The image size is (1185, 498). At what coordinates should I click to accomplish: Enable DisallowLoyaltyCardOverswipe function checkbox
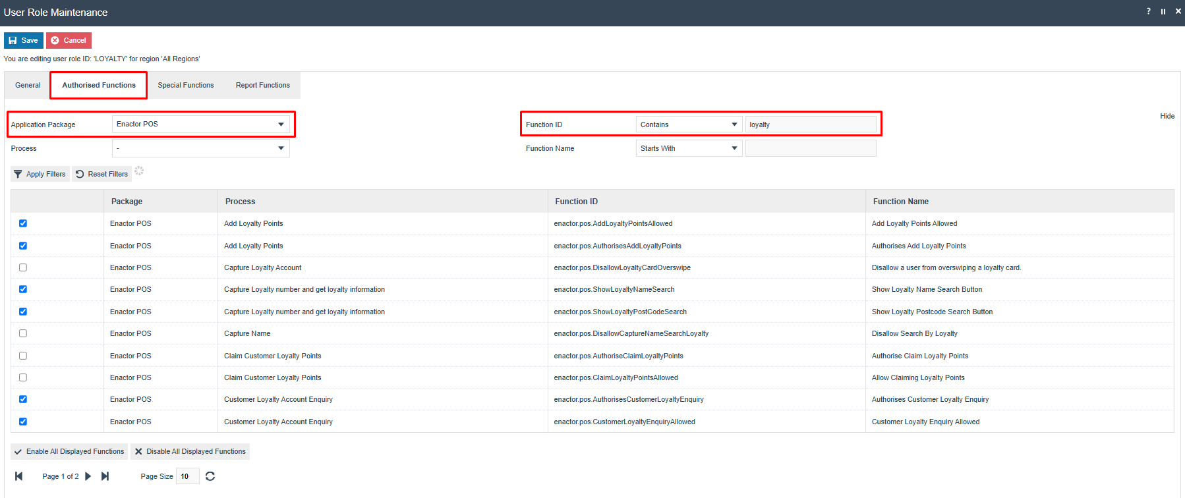point(23,267)
